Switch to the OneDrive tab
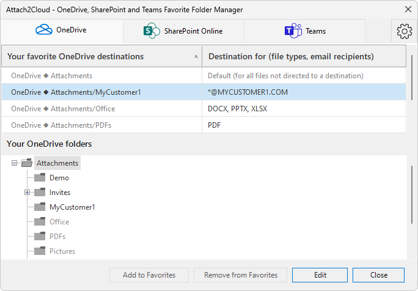The image size is (418, 291). tap(62, 31)
